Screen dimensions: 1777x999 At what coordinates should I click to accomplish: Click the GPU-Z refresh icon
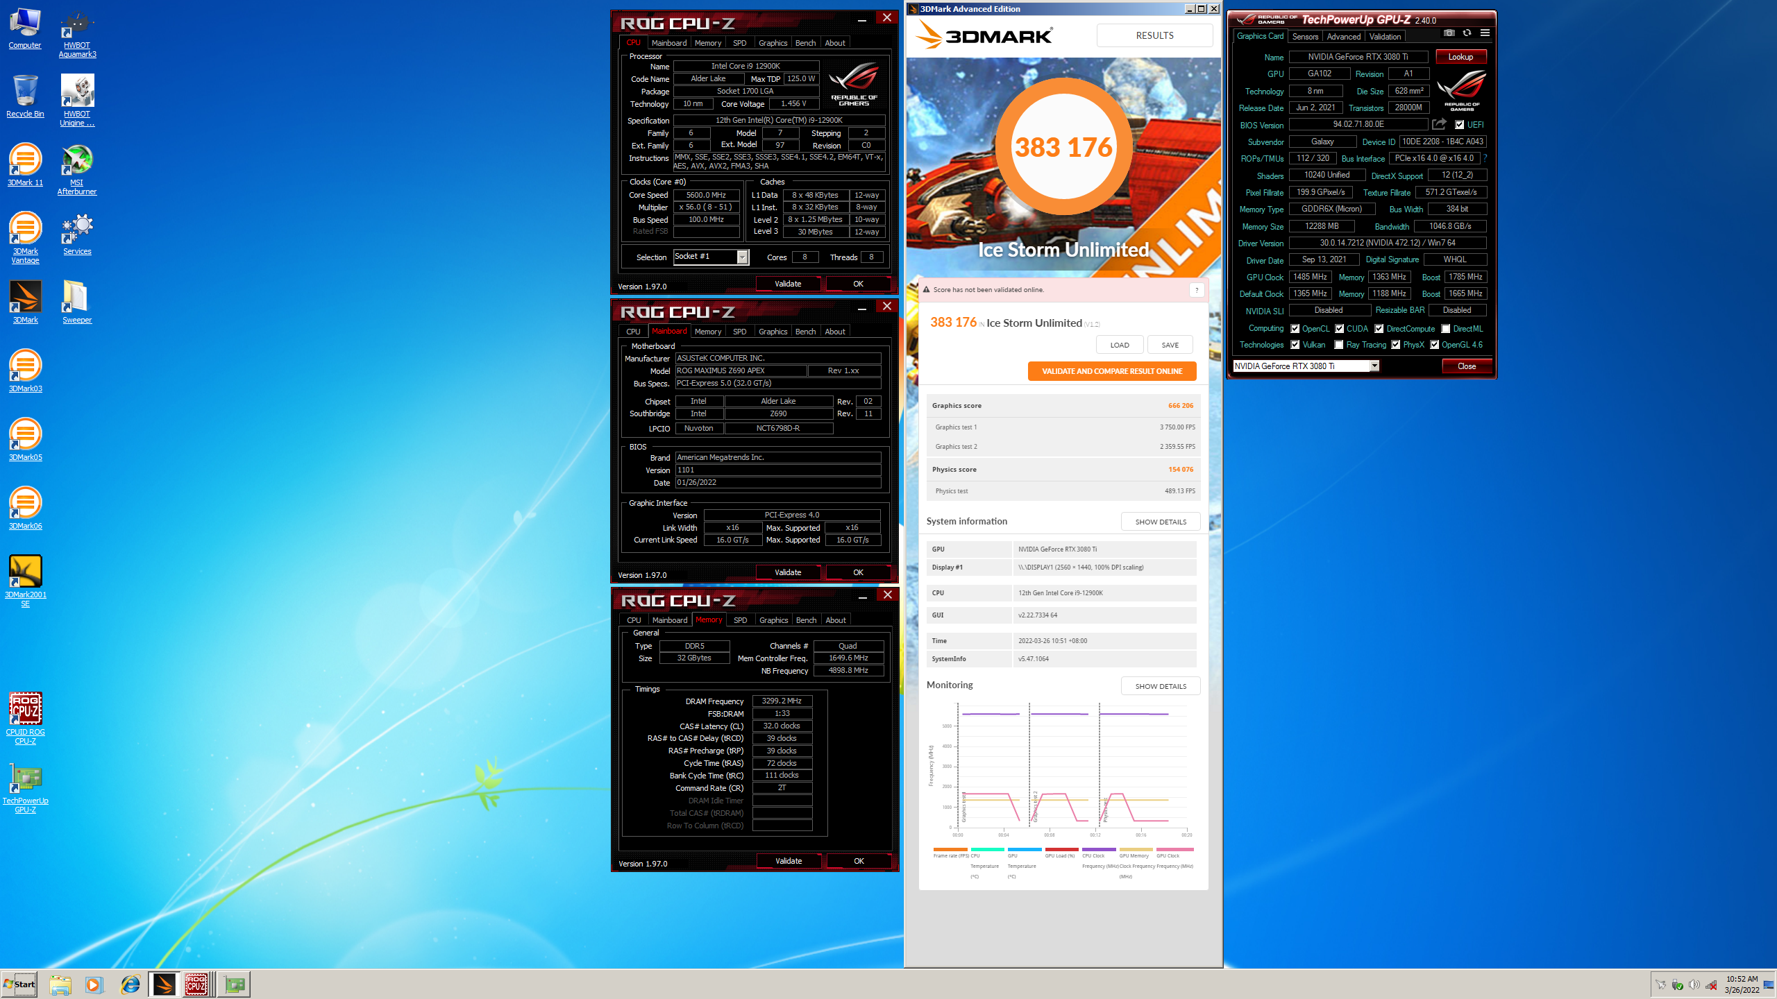pos(1467,33)
